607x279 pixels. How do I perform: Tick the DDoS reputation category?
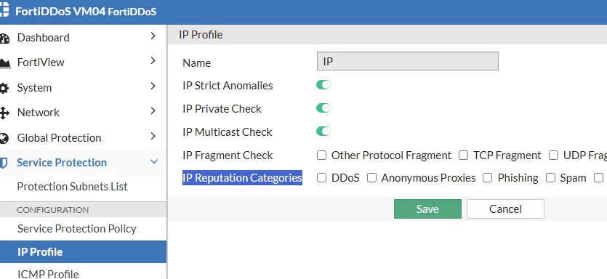(321, 177)
